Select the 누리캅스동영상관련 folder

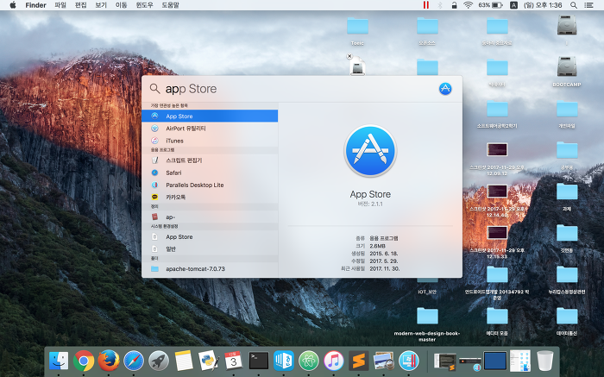567,280
